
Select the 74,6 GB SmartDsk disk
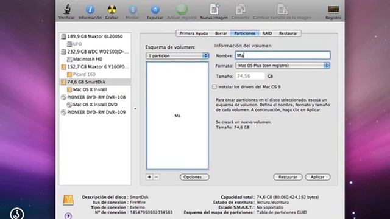coord(95,82)
